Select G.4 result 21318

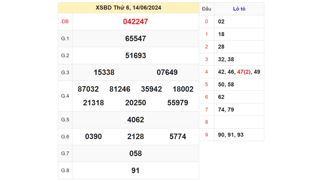pos(94,103)
